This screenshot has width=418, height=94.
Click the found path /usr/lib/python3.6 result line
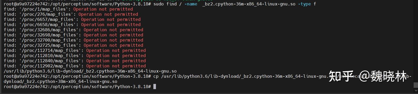(90, 71)
